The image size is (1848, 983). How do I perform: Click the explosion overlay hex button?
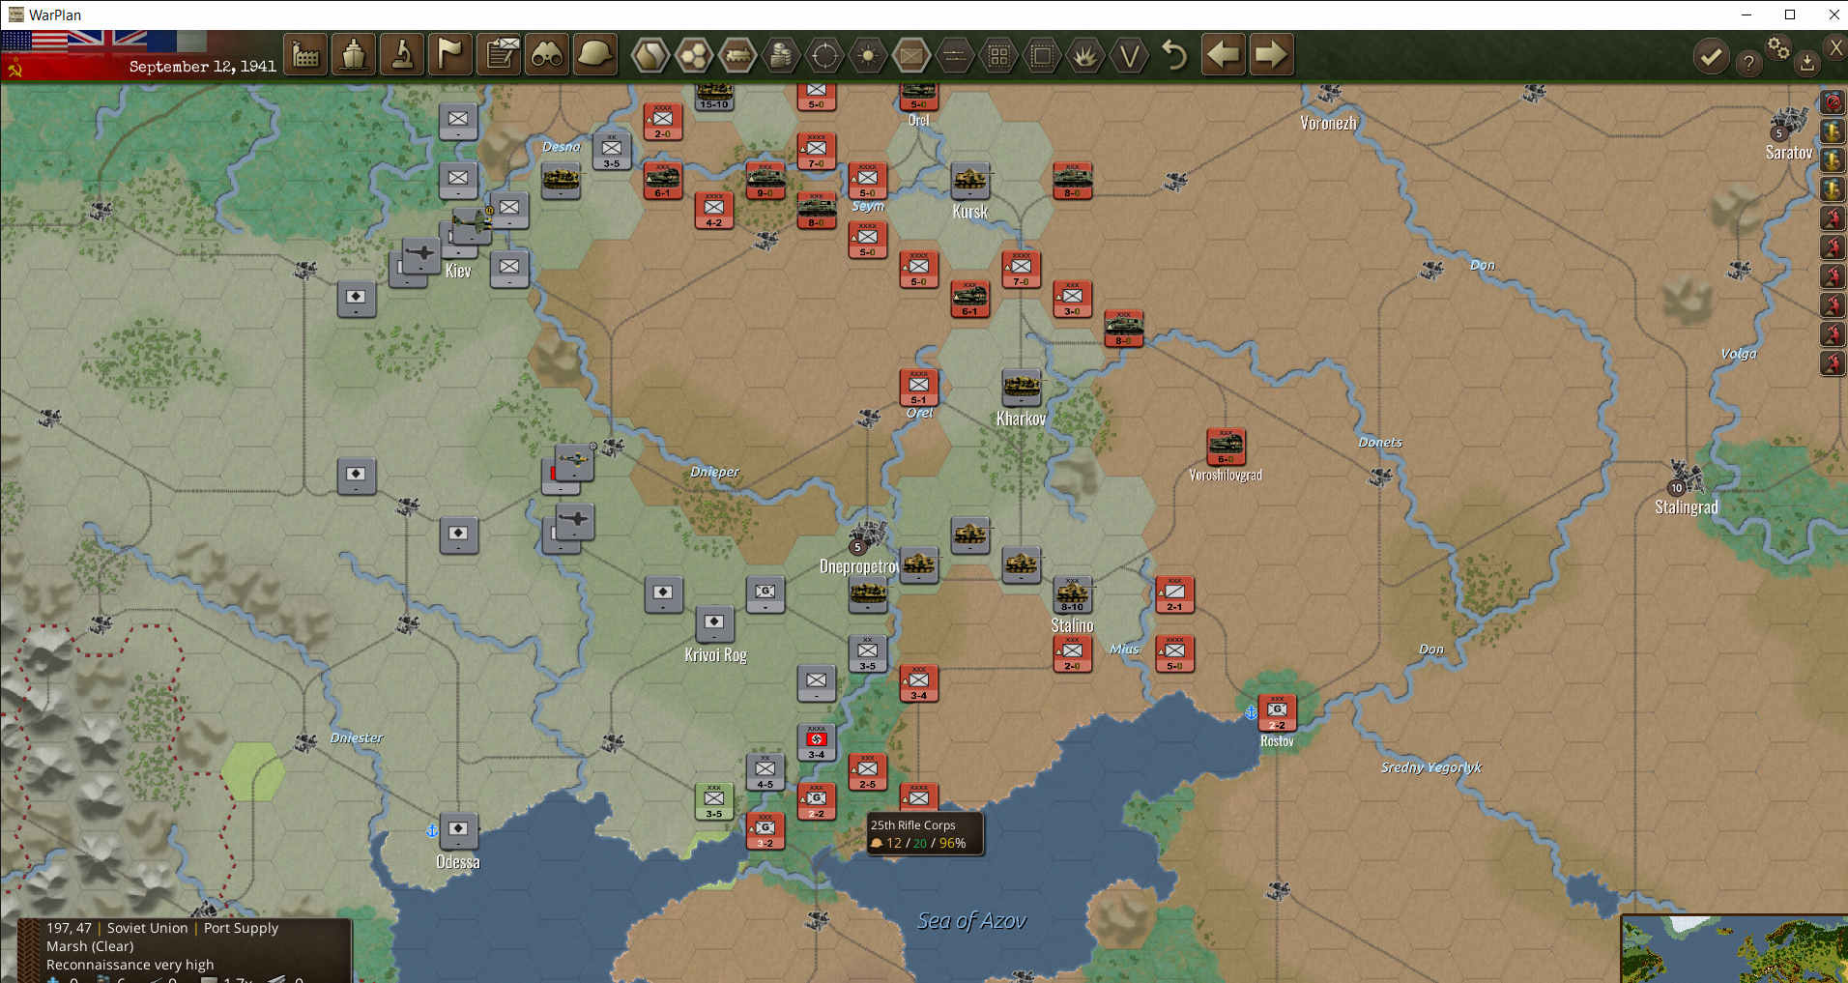1085,56
